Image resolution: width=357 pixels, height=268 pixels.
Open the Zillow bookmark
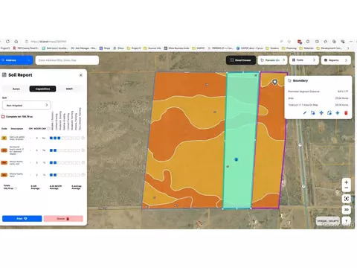point(118,48)
